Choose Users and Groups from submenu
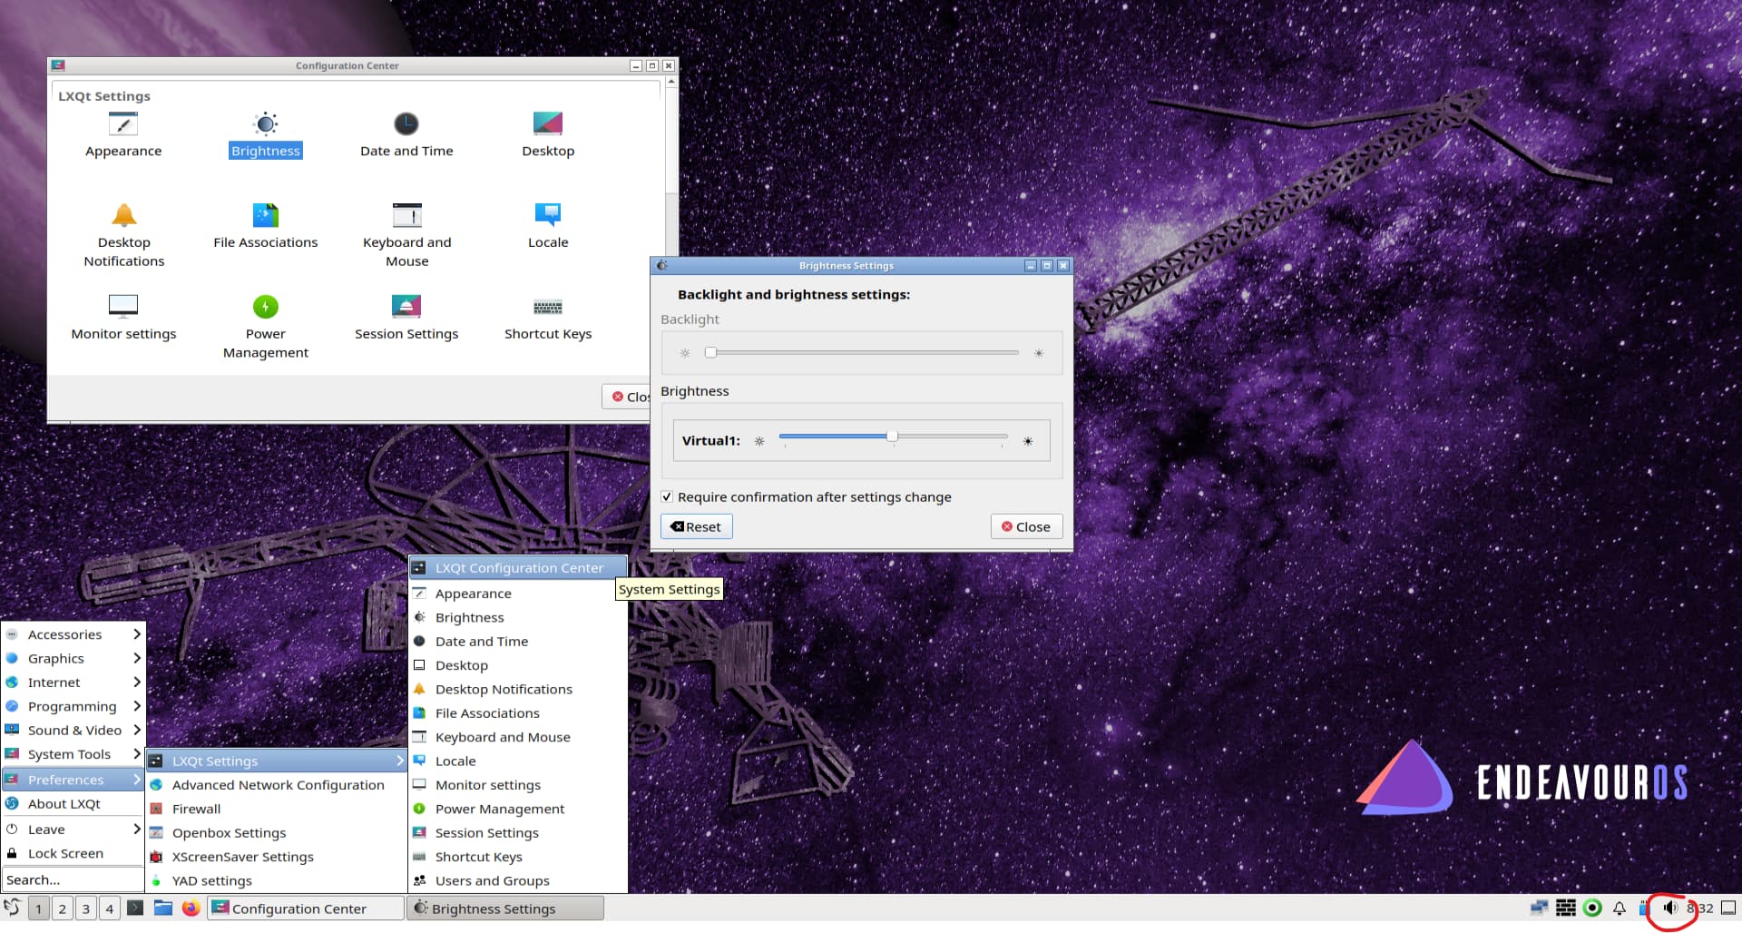Viewport: 1742px width, 933px height. (x=518, y=880)
